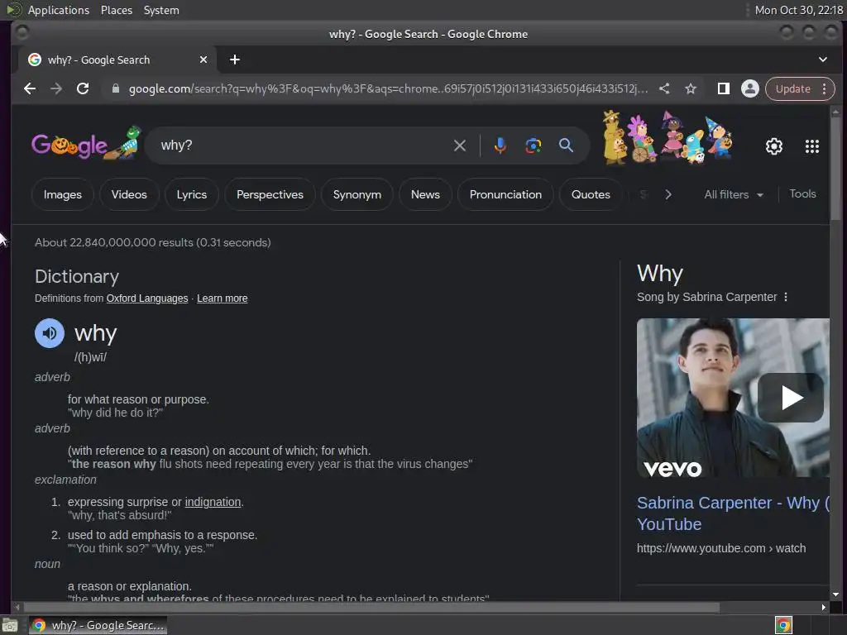Viewport: 847px width, 635px height.
Task: Open a new browser tab
Action: 234,60
